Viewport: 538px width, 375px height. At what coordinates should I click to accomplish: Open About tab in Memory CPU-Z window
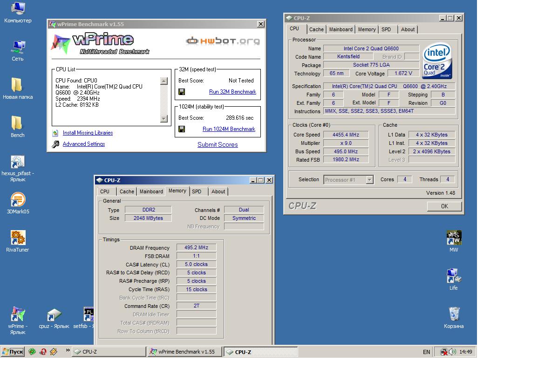tap(218, 191)
